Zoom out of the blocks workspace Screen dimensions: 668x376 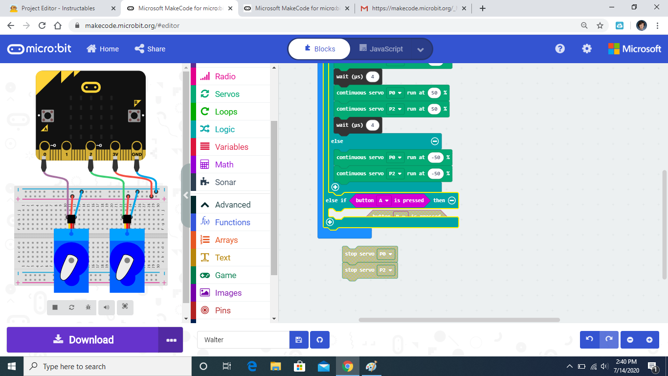tap(630, 340)
